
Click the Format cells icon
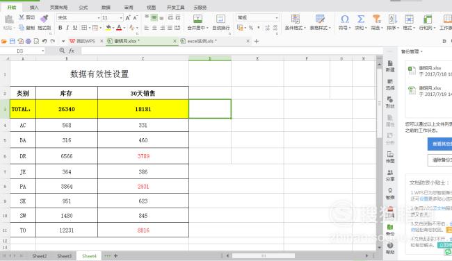[409, 19]
